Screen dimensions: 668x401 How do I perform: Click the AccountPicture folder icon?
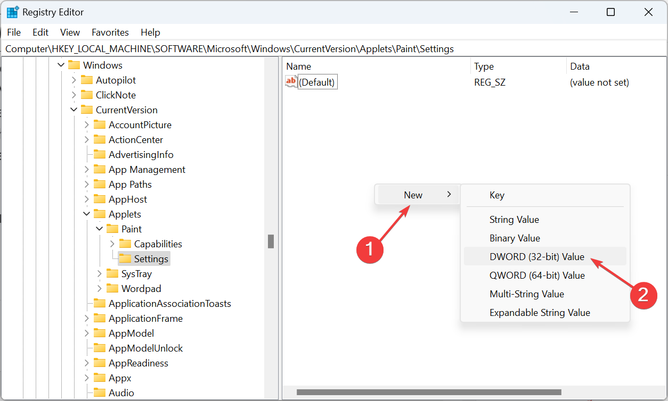(100, 125)
